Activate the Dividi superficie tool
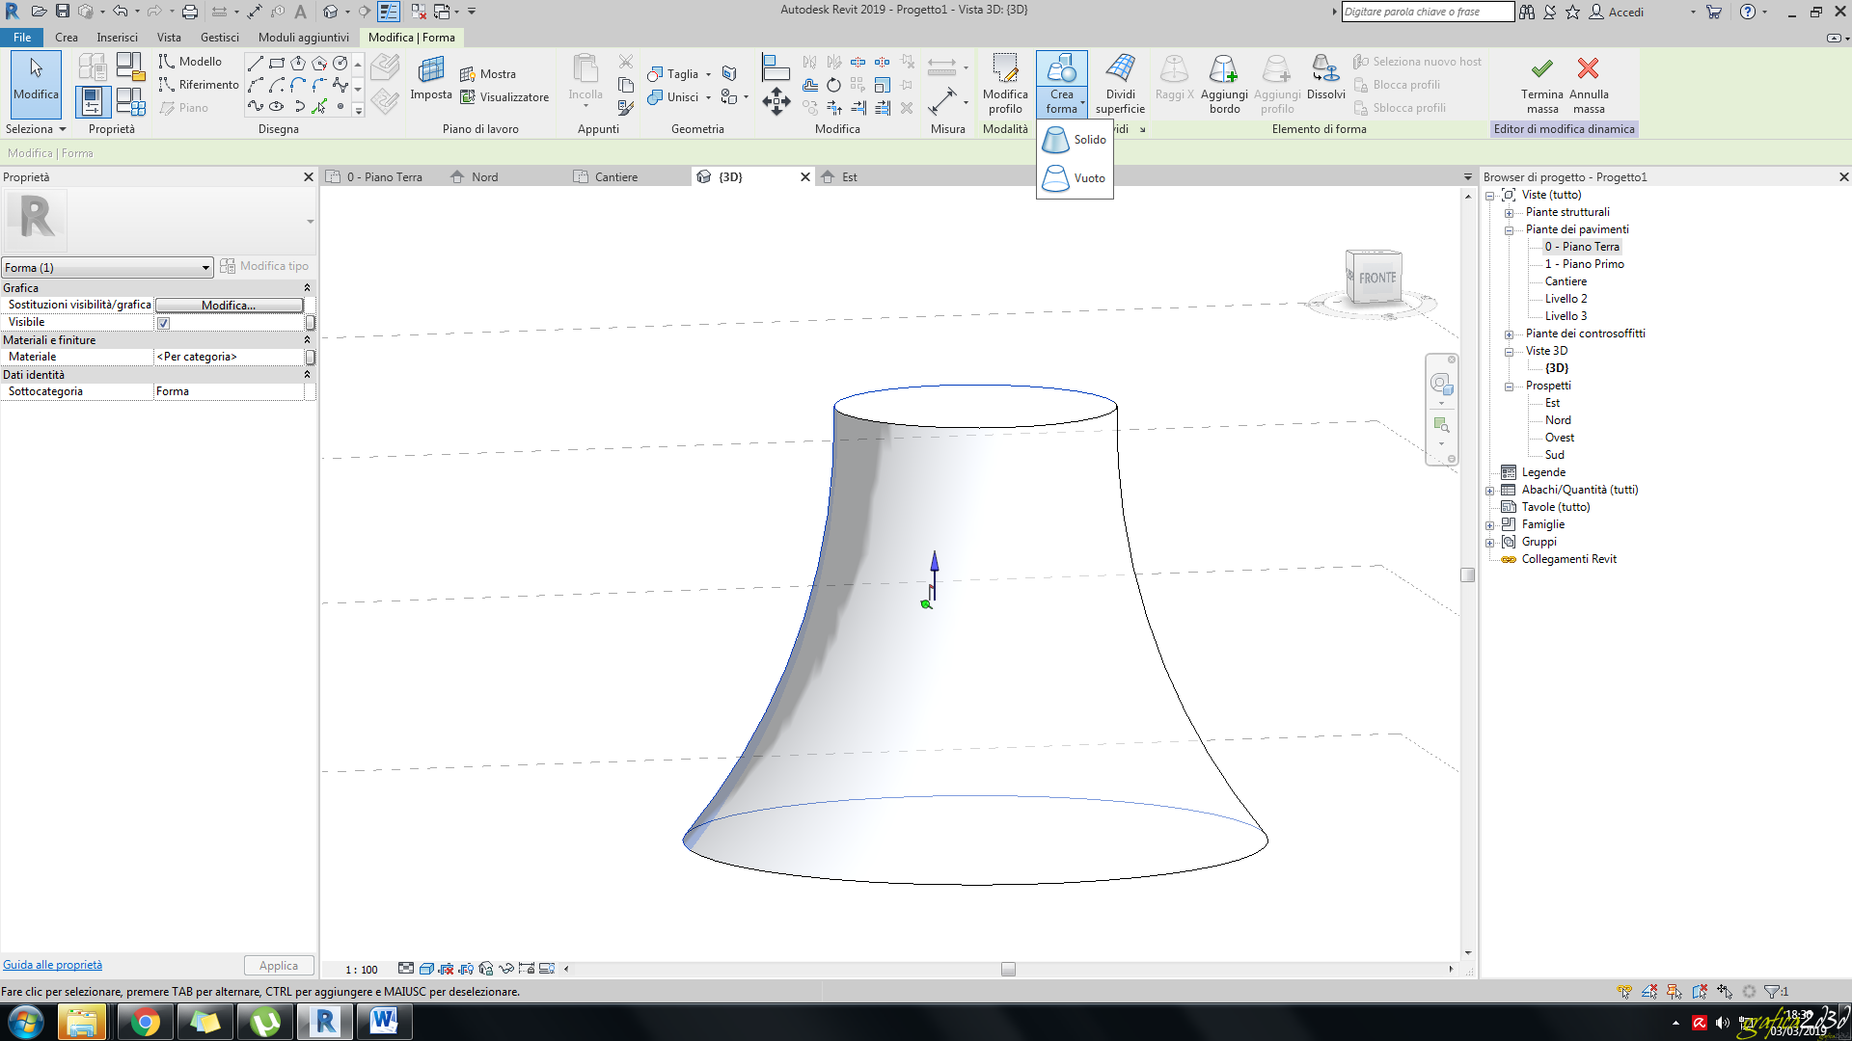This screenshot has width=1852, height=1041. (x=1119, y=84)
